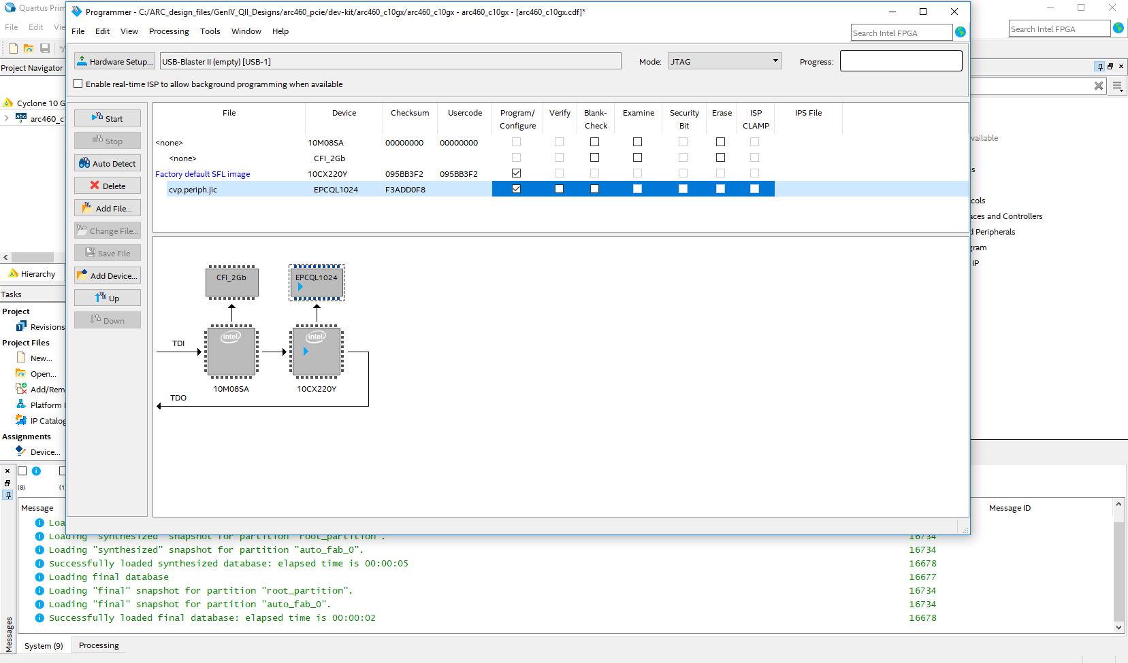
Task: Delete the selected file entry
Action: pos(108,186)
